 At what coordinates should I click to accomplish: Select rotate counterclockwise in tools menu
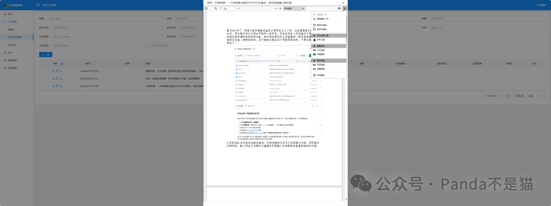click(x=329, y=30)
